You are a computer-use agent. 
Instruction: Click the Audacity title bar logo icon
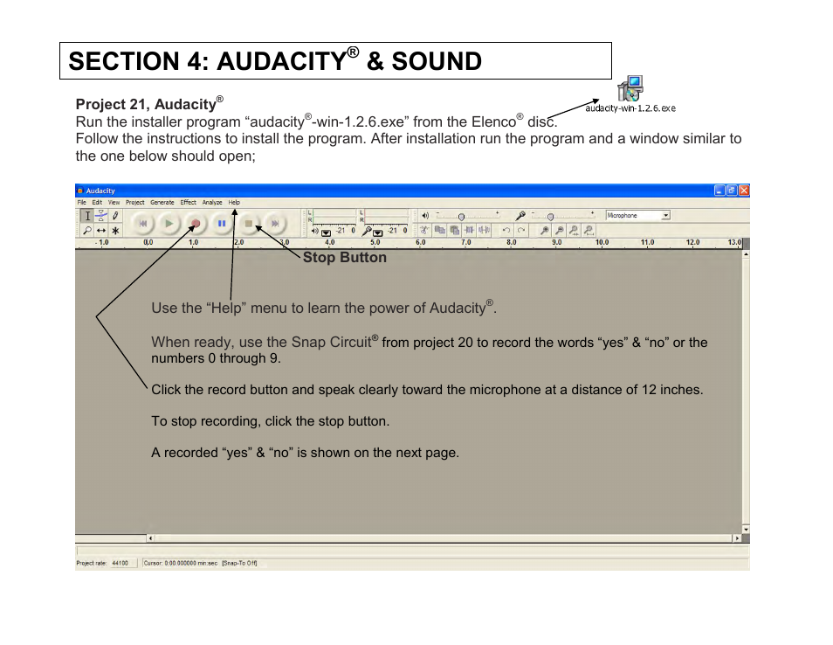coord(80,191)
